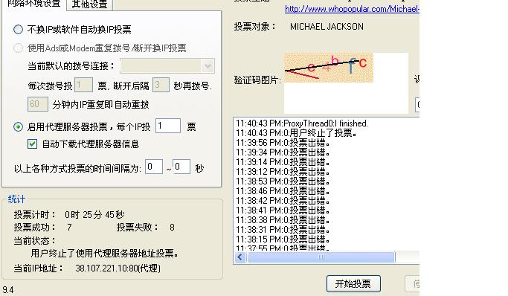Select the 11:38:38 PM 投票出错 log line
Screen dimensions: 508x296
pyautogui.click(x=283, y=220)
